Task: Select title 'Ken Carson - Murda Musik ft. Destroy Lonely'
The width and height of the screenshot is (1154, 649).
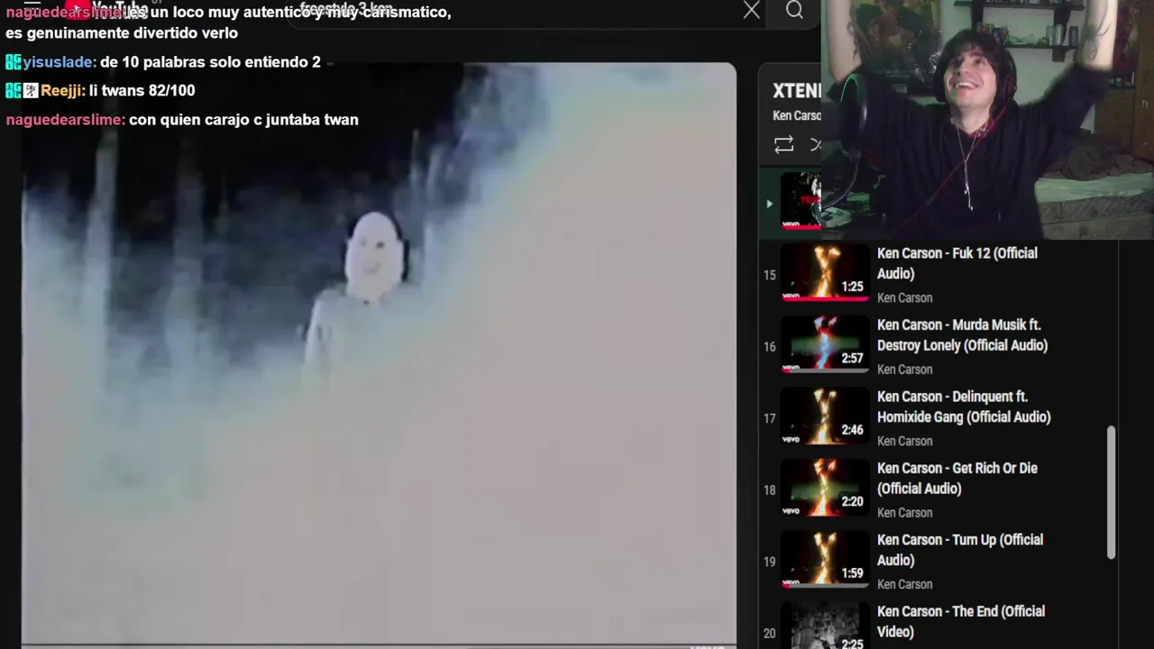Action: point(962,334)
